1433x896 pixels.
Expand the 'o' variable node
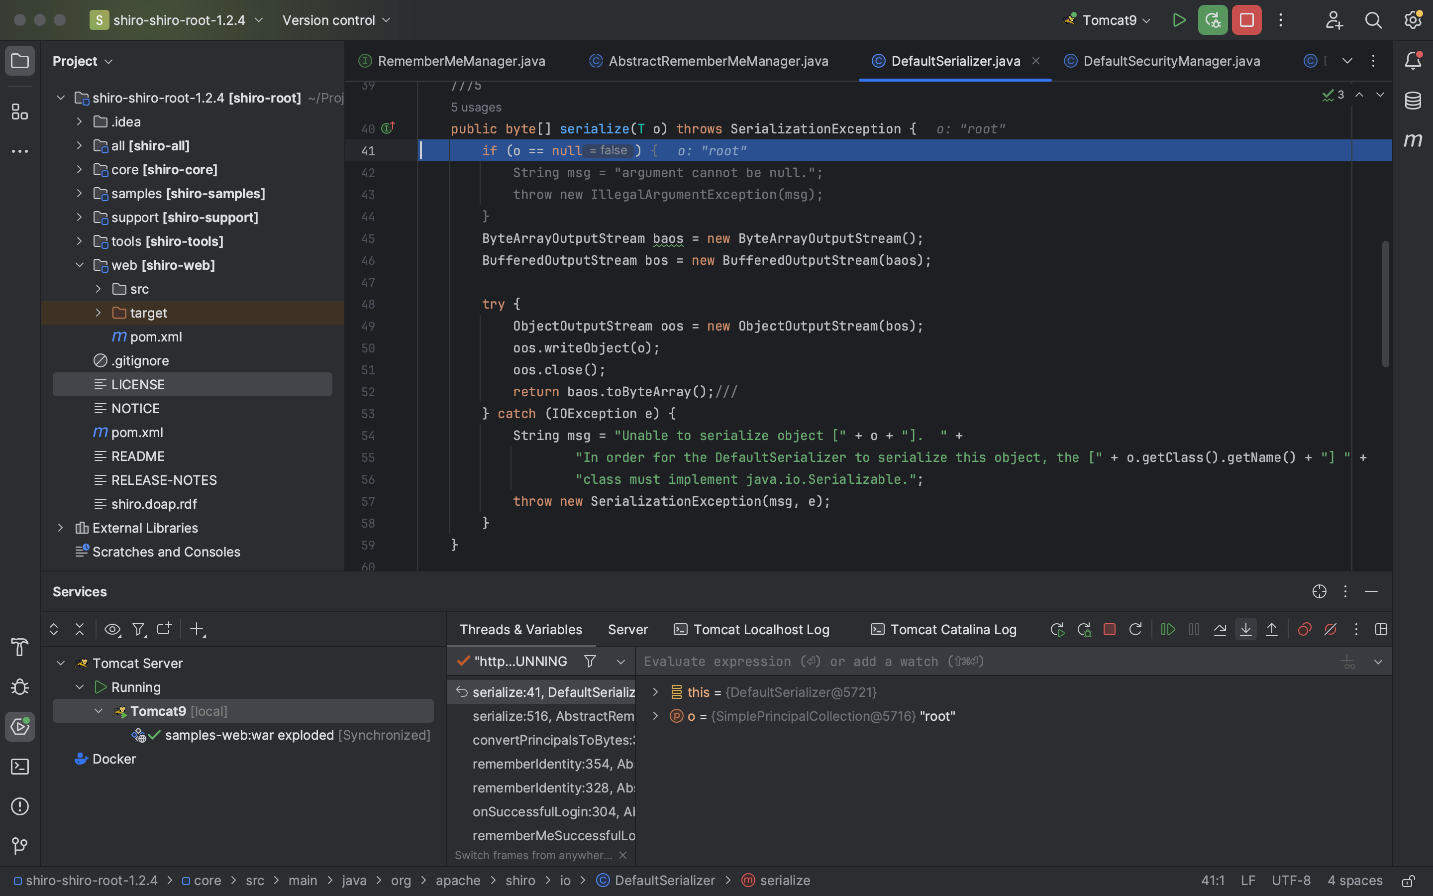(x=655, y=716)
